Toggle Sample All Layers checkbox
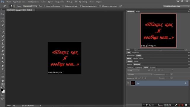 [100, 6]
